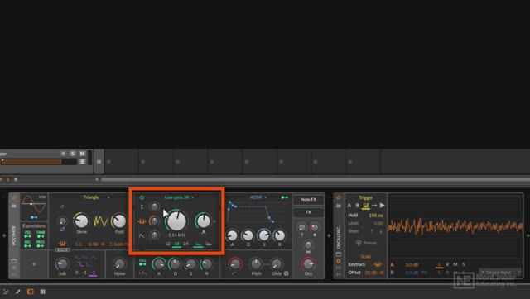Viewport: 530px width, 299px height.
Task: Open the Note FX chain
Action: (308, 200)
